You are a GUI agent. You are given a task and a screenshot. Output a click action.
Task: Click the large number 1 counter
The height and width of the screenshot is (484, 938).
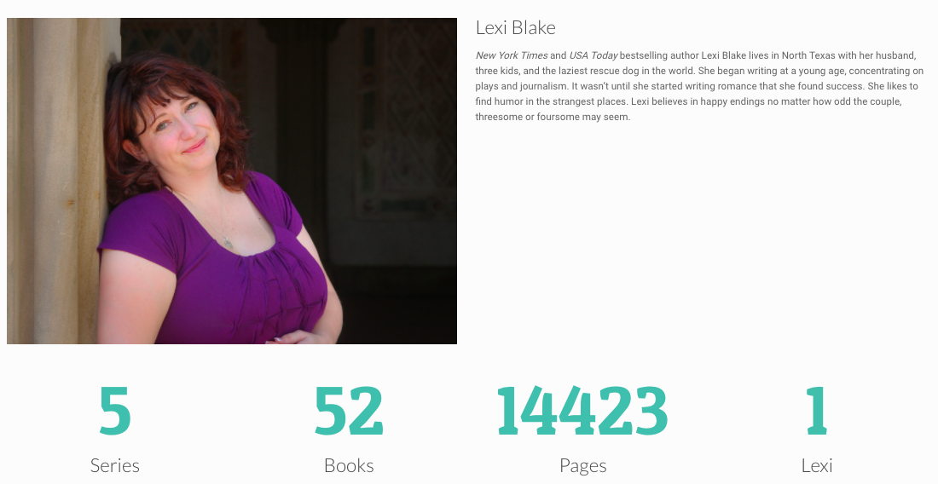(x=817, y=411)
